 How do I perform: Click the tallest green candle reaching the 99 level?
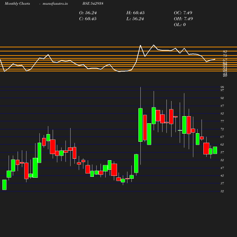(140, 125)
